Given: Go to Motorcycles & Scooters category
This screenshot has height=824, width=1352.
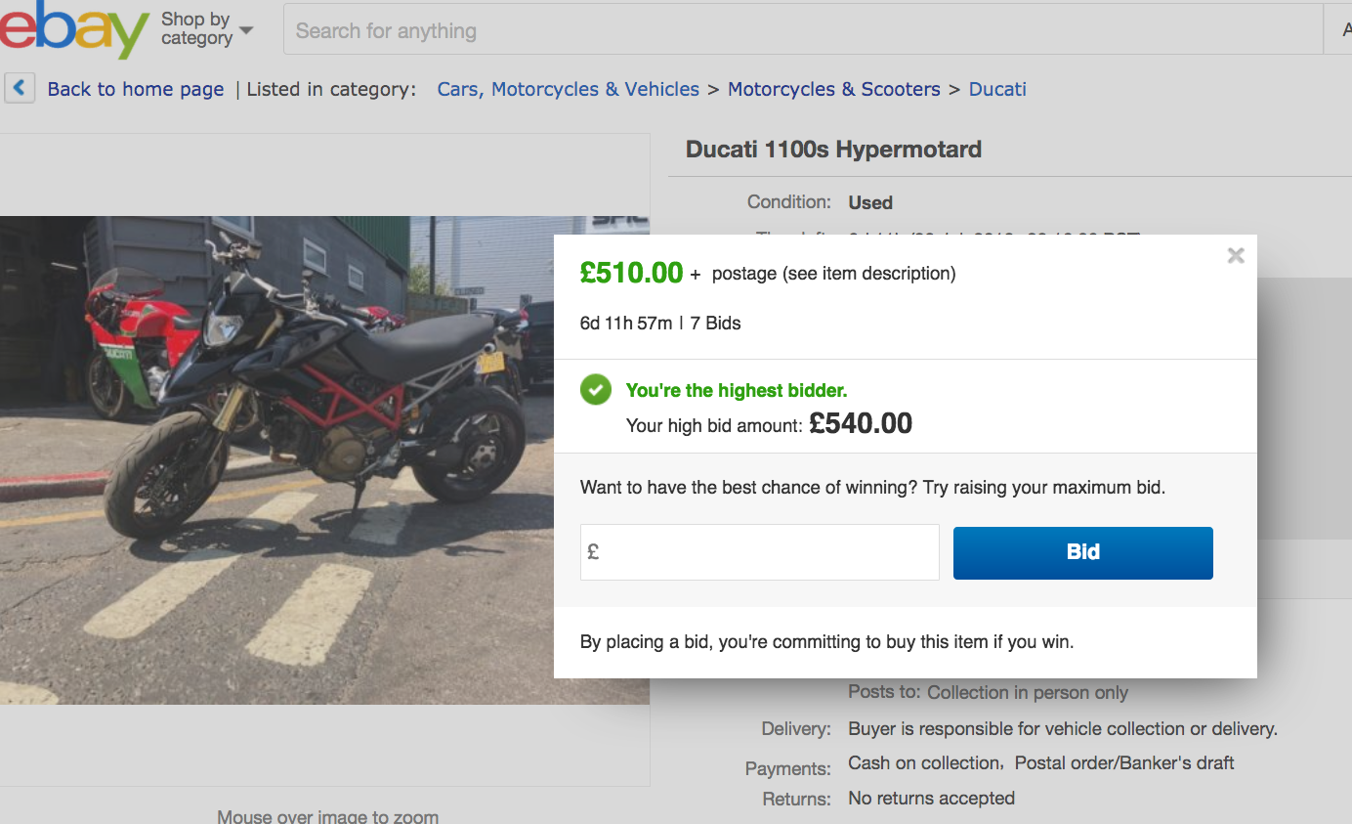Looking at the screenshot, I should (x=834, y=89).
